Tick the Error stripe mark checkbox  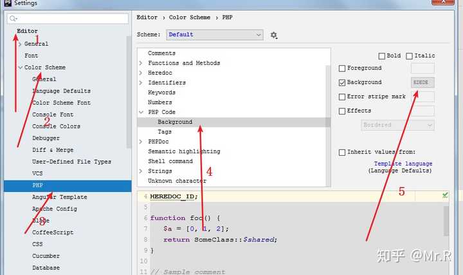point(342,97)
